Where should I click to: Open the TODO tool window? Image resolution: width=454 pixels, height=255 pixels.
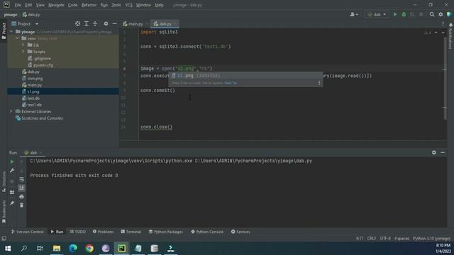point(77,232)
